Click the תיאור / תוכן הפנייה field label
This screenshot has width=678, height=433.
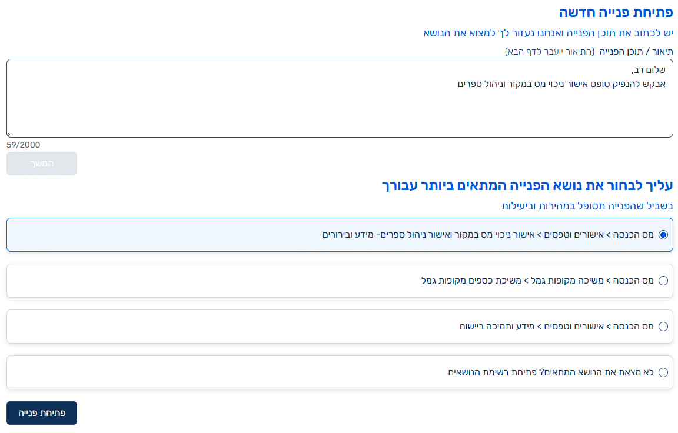pyautogui.click(x=636, y=52)
